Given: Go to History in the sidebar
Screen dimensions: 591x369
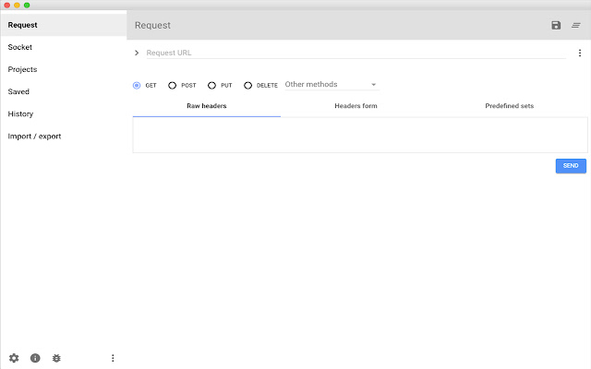Looking at the screenshot, I should (x=20, y=114).
